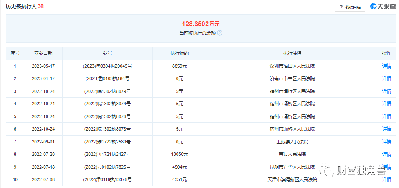Open the help question-mark icon beside 当前被执行总金额
This screenshot has width=399, height=188.
220,33
